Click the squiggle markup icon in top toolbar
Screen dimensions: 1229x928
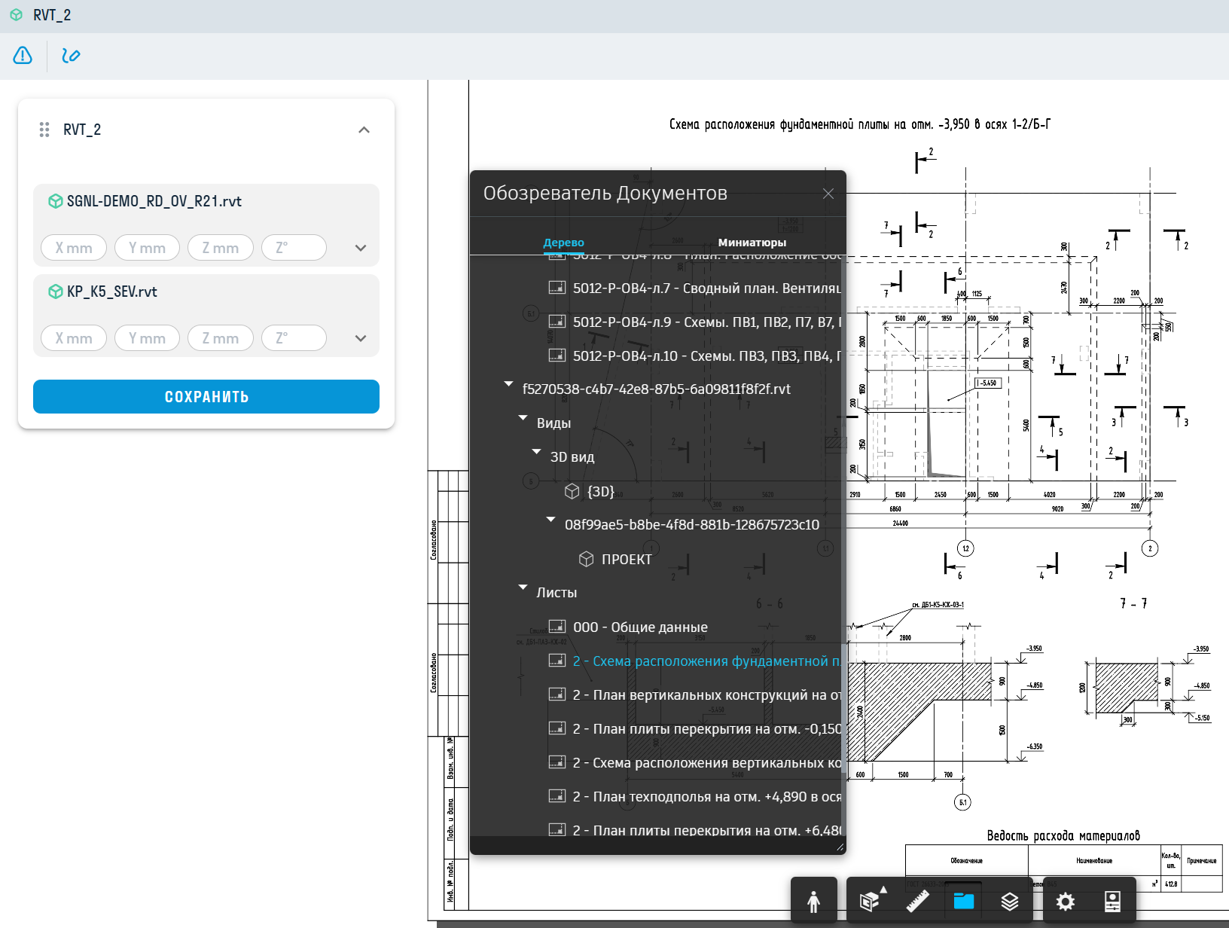(71, 56)
